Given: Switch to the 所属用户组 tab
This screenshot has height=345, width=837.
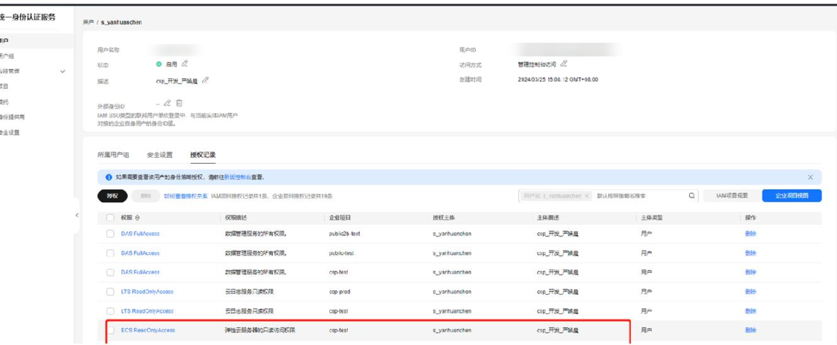Looking at the screenshot, I should click(113, 155).
